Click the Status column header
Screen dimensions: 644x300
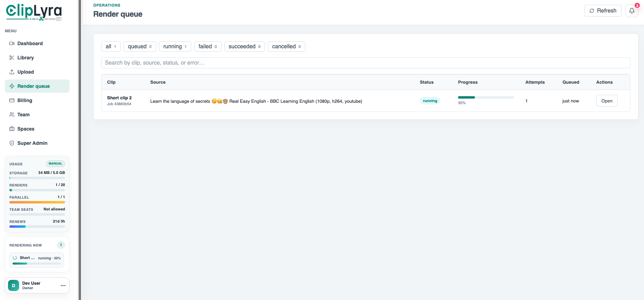point(427,82)
